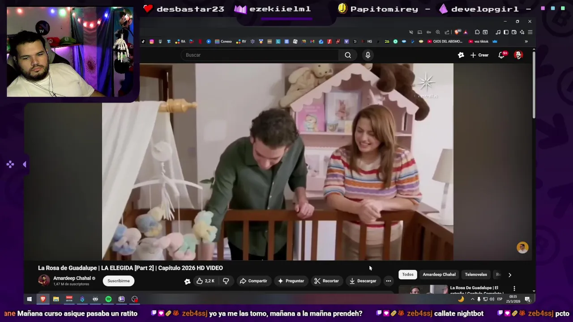Start voice search with the microphone icon

[368, 55]
